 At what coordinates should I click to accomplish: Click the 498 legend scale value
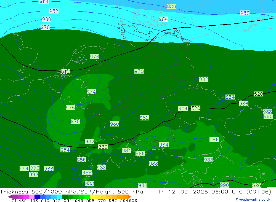(x=34, y=200)
